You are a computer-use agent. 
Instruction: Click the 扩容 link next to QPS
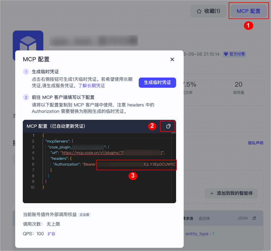(x=51, y=234)
